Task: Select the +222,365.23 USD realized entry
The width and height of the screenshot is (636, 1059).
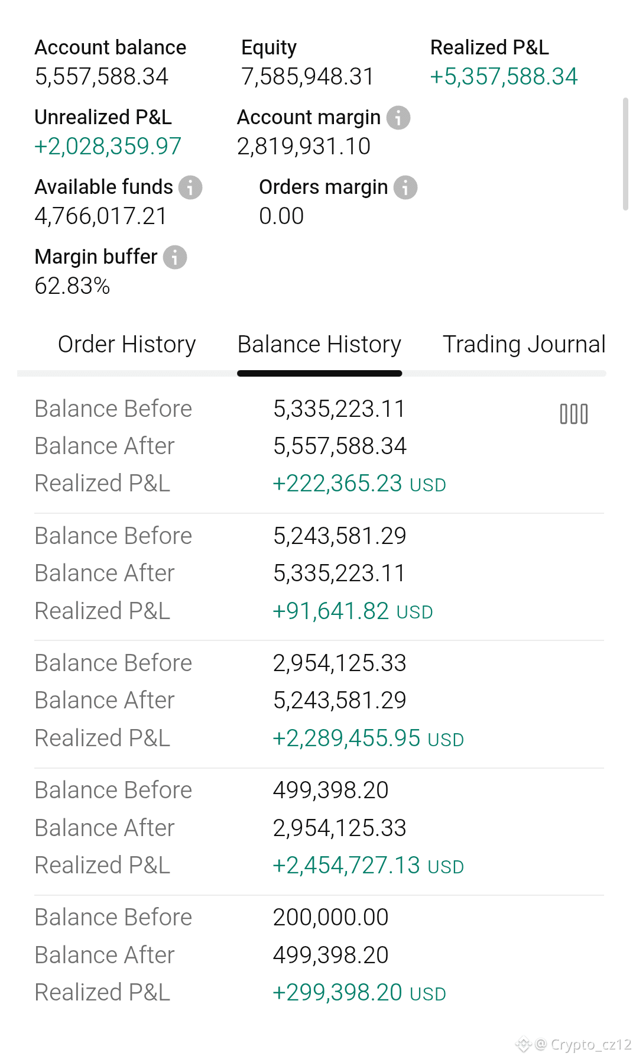Action: [359, 484]
